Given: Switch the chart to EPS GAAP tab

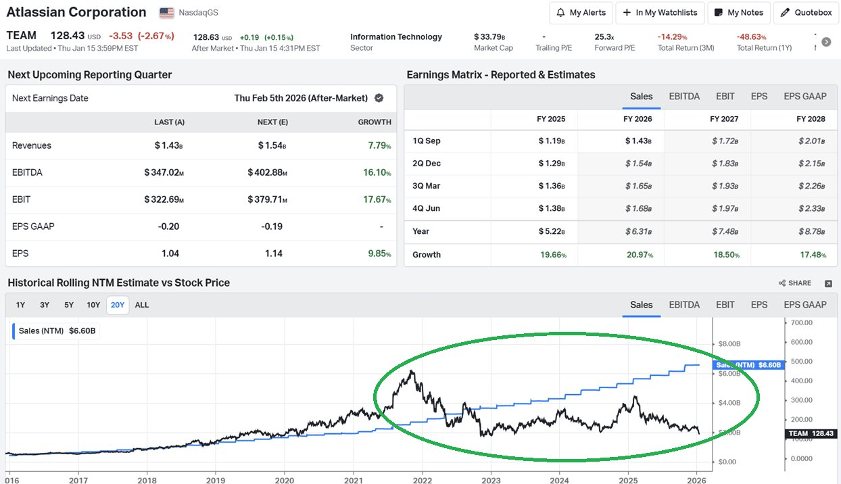Looking at the screenshot, I should [805, 305].
